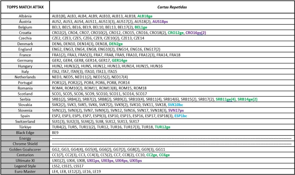This screenshot has height=175, width=295.
Task: Select the Hungary row label
Action: point(25,66)
